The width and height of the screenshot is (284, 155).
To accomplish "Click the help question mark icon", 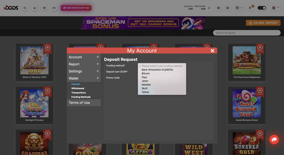I will pos(228,8).
